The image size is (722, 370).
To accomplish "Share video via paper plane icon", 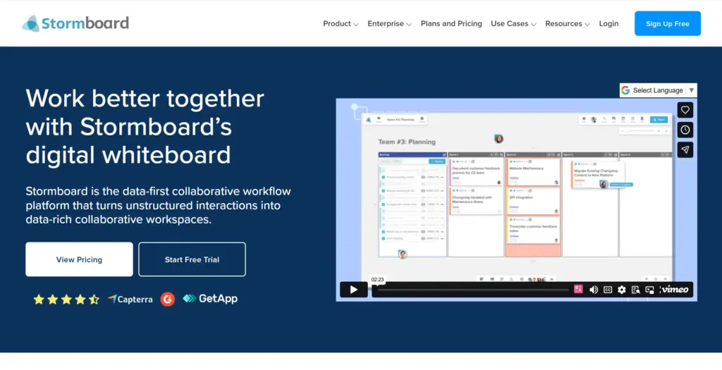I will coord(685,149).
